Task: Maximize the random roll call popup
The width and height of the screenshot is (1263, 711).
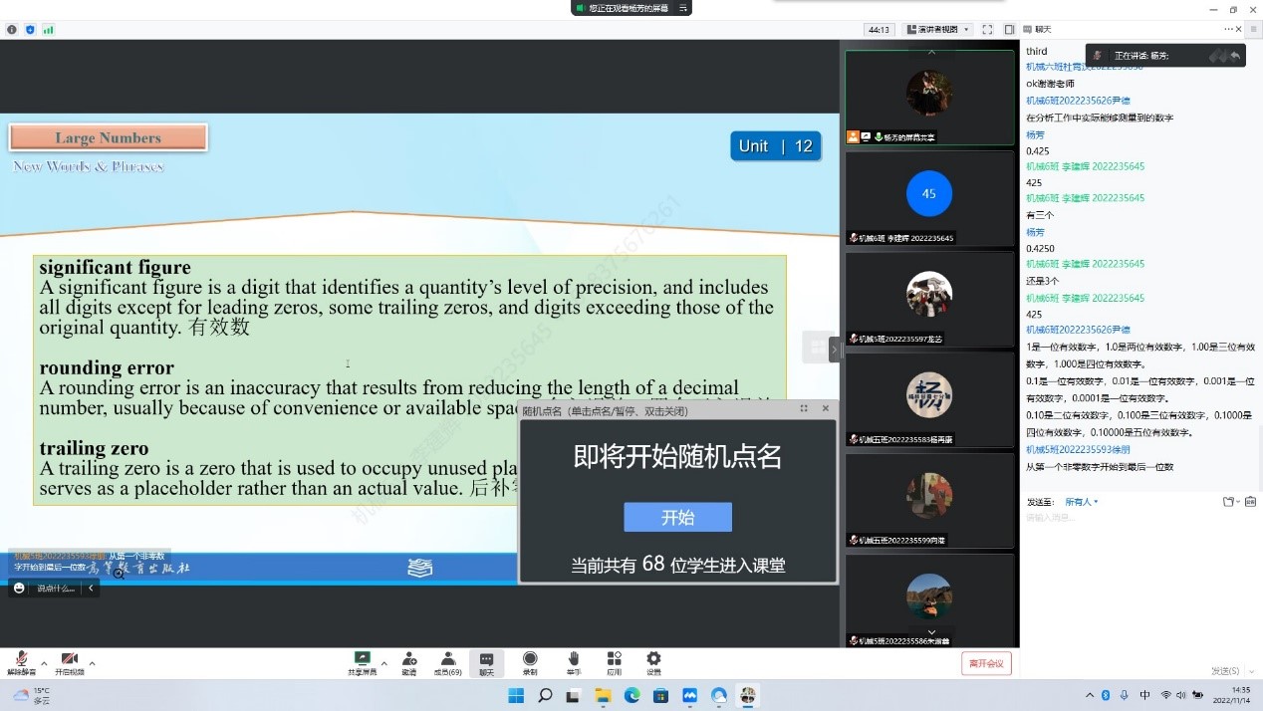Action: click(x=804, y=409)
